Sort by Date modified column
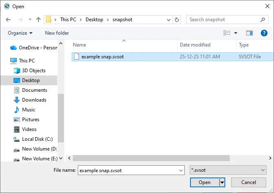Screen dimensions: 274x193 tap(206, 45)
